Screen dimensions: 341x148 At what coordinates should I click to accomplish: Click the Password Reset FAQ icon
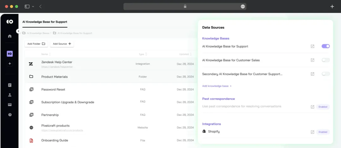31,89
